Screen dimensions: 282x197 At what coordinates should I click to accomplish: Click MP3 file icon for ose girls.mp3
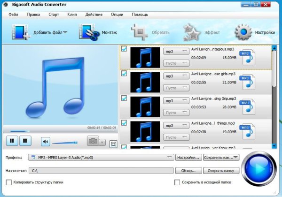(x=247, y=82)
